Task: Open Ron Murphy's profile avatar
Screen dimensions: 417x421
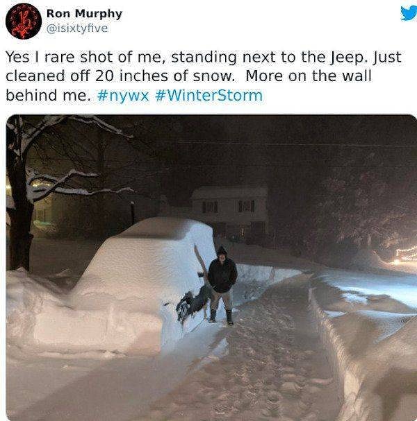Action: click(24, 22)
